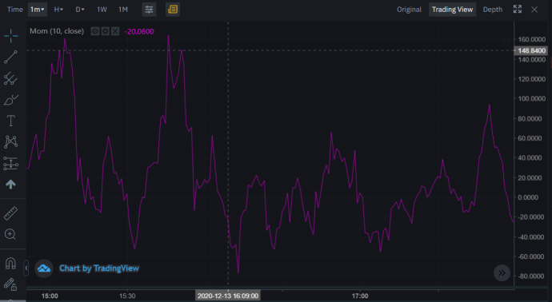Enter fullscreen chart mode
552x302 pixels.
[518, 10]
